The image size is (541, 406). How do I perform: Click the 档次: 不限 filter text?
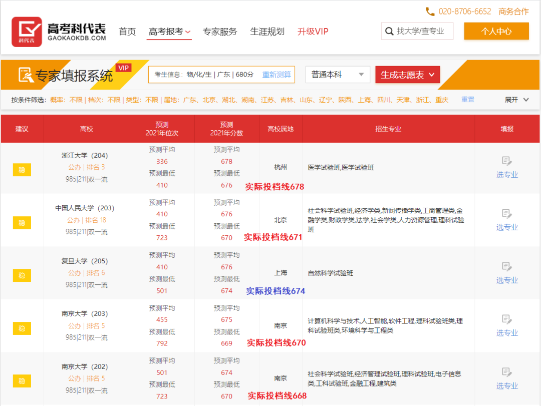pos(104,100)
